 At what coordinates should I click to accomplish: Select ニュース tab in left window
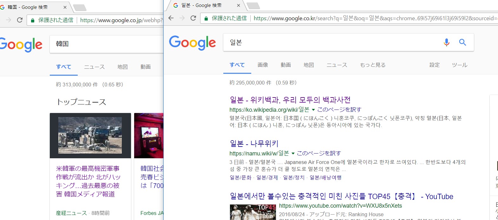[94, 67]
